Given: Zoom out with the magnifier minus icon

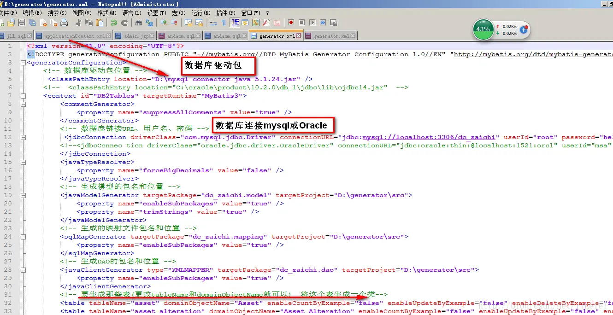Looking at the screenshot, I should coord(174,22).
